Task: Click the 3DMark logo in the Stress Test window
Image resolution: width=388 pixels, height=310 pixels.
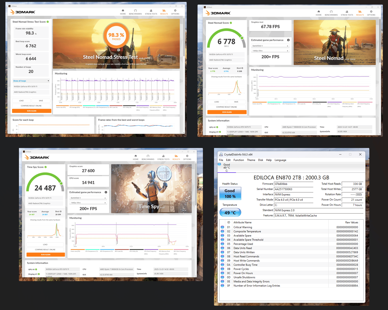Action: 23,12
